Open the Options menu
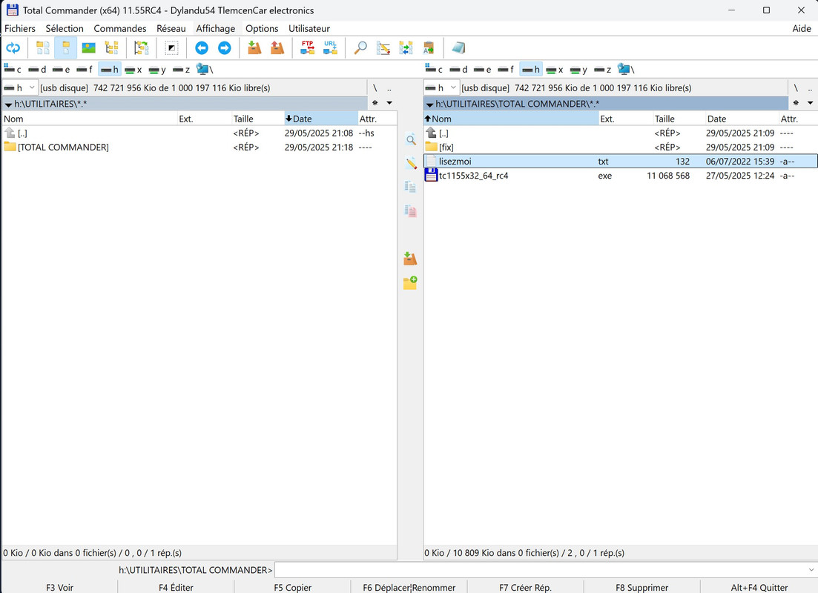The image size is (818, 593). [262, 29]
